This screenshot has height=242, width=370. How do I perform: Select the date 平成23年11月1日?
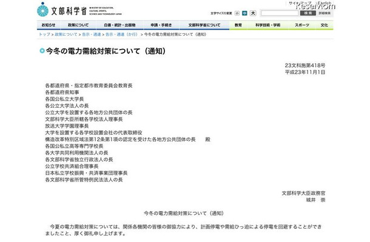[x=305, y=72]
